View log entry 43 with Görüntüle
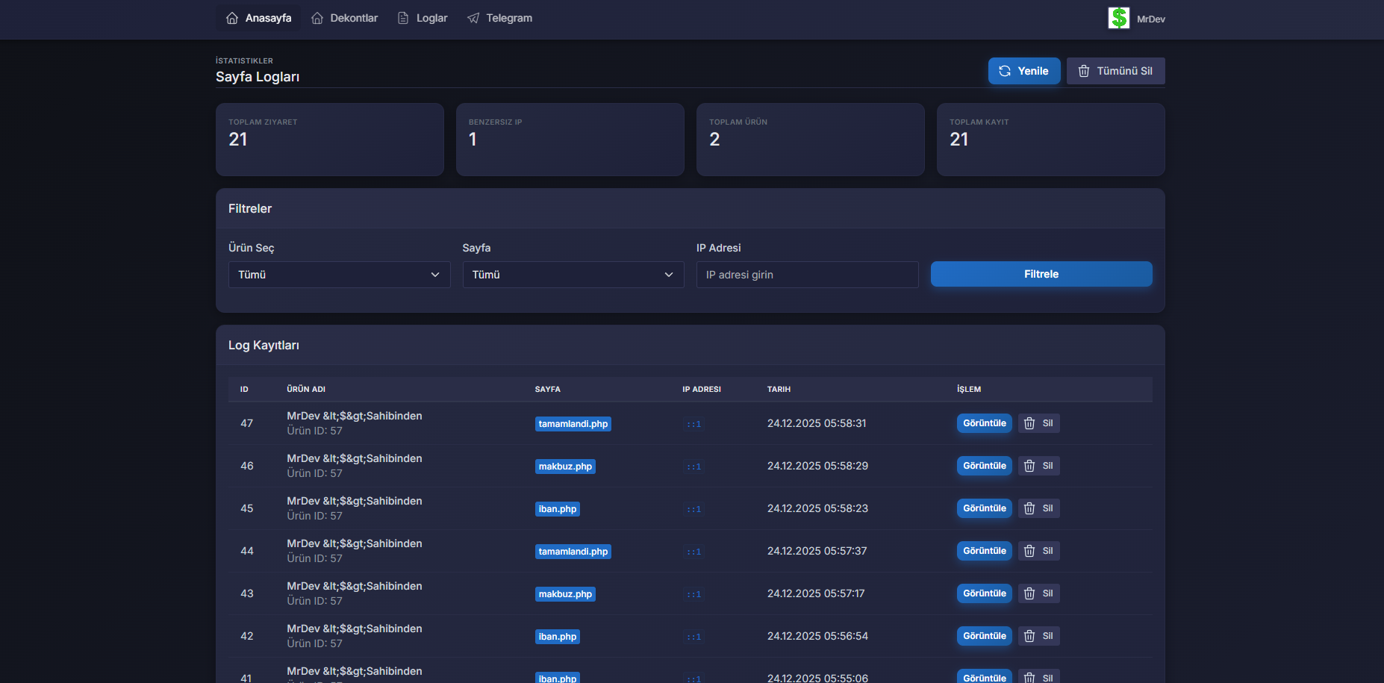 (985, 593)
